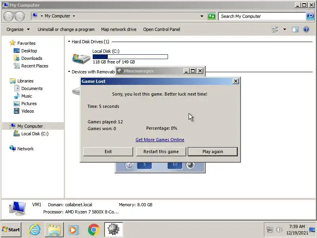Click Exit in Game Lost dialog
The height and width of the screenshot is (238, 317).
coord(108,152)
